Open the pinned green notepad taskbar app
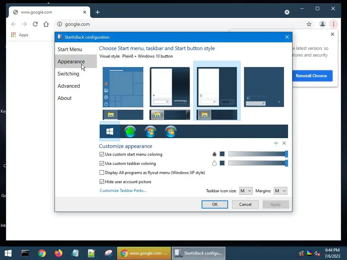The width and height of the screenshot is (347, 260). click(x=91, y=253)
